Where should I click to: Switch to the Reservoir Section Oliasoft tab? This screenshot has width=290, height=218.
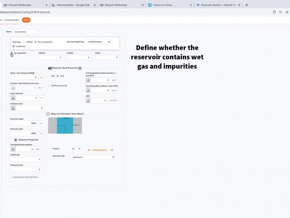click(x=218, y=5)
